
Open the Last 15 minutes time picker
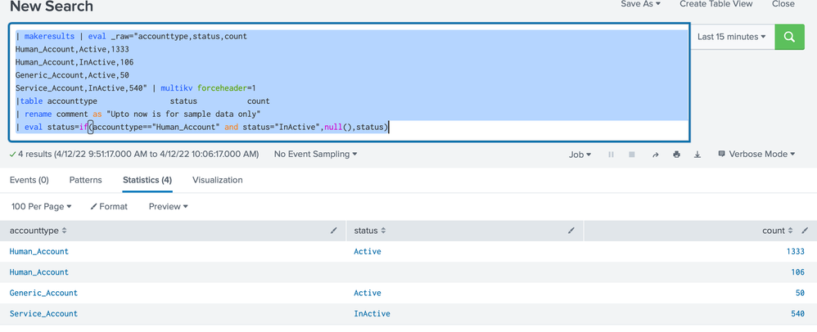click(x=731, y=37)
